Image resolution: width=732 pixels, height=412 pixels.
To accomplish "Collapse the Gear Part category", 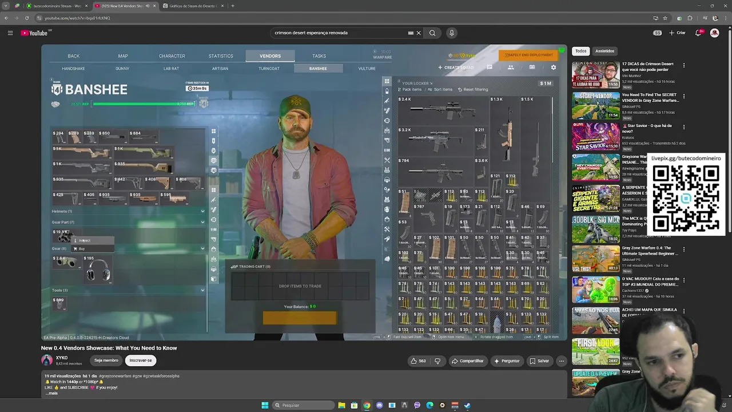I will pyautogui.click(x=202, y=222).
